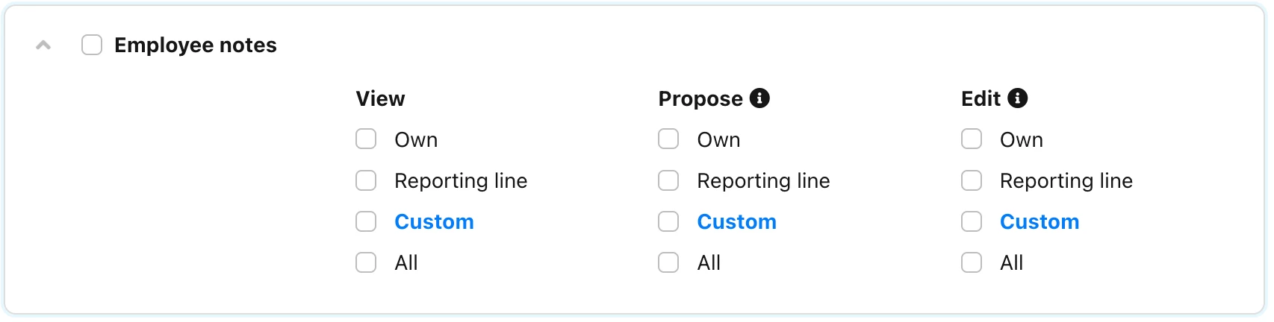Enable All under Propose
The width and height of the screenshot is (1274, 322).
668,262
